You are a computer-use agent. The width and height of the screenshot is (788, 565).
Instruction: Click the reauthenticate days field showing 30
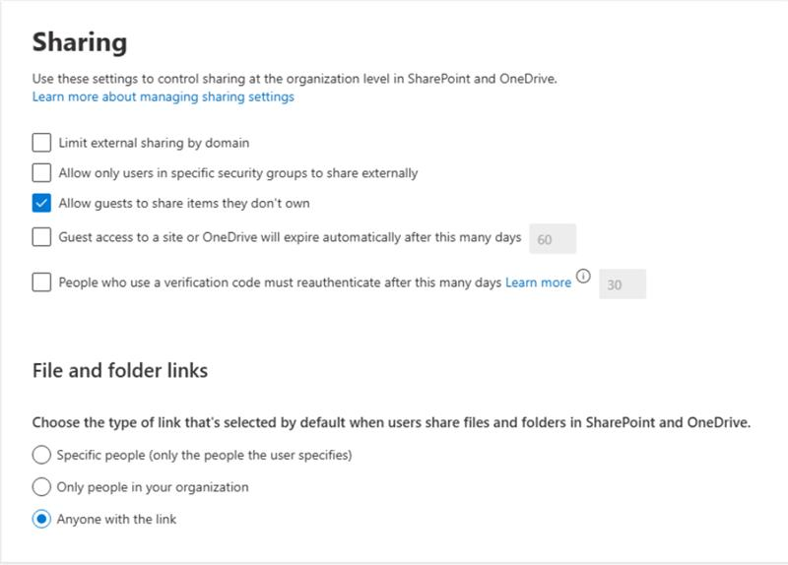coord(623,284)
